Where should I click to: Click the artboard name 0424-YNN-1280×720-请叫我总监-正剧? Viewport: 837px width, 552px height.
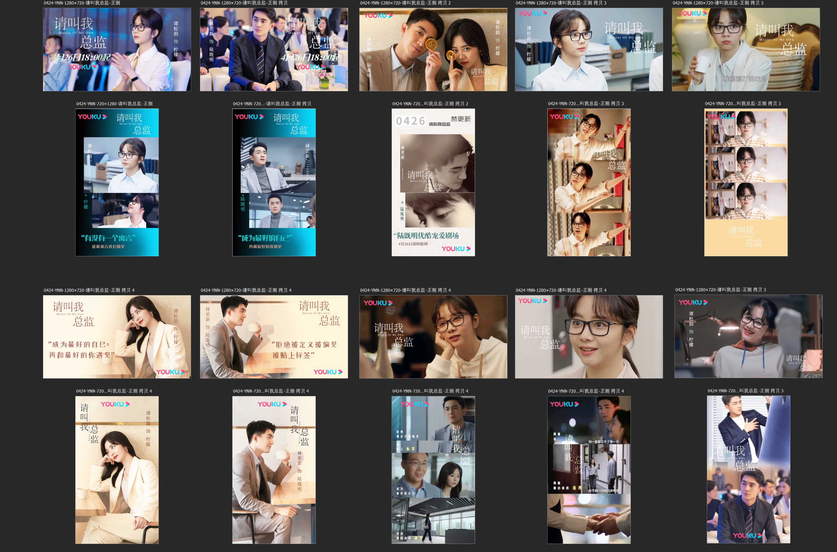tap(82, 3)
